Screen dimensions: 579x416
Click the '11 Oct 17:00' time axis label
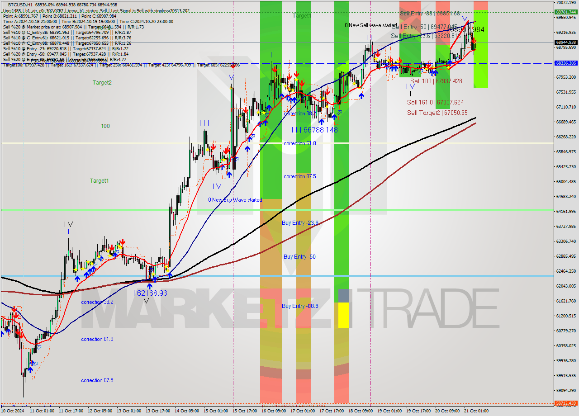[x=70, y=411]
